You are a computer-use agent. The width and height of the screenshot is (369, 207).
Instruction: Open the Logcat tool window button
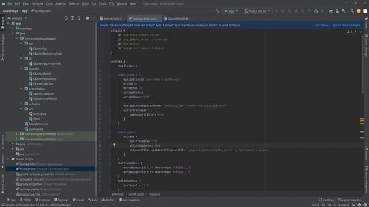point(78,200)
